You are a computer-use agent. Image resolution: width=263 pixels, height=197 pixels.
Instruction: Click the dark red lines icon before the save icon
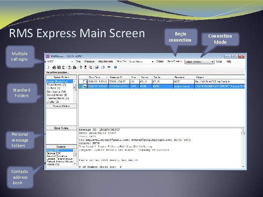[x=91, y=67]
